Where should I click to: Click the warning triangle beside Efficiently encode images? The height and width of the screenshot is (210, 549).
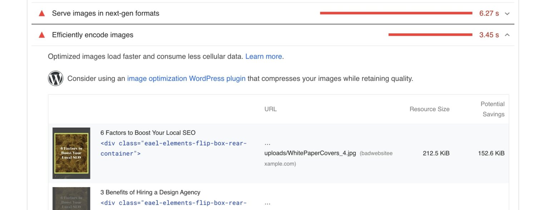pos(42,35)
